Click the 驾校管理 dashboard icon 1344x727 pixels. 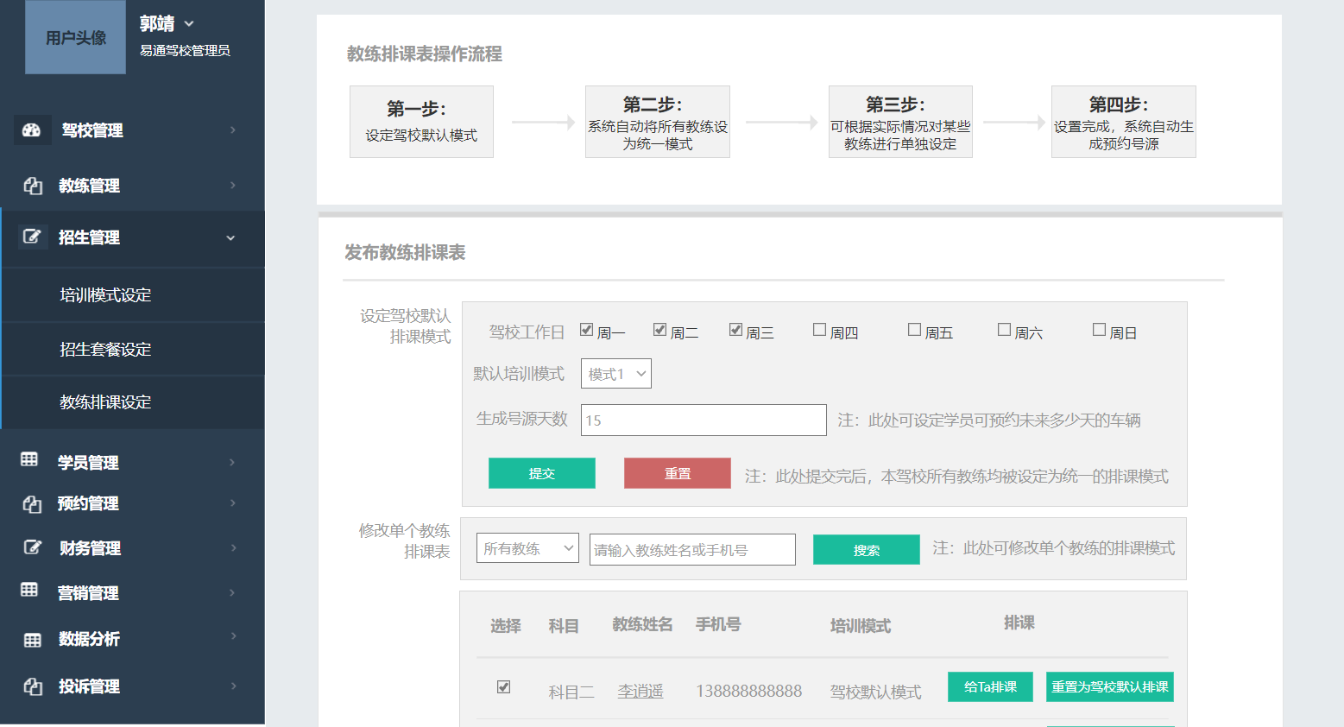pos(32,130)
